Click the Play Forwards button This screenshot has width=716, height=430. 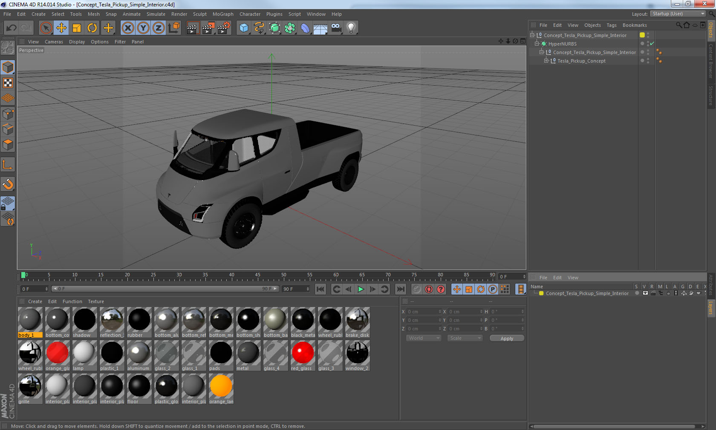(x=361, y=289)
